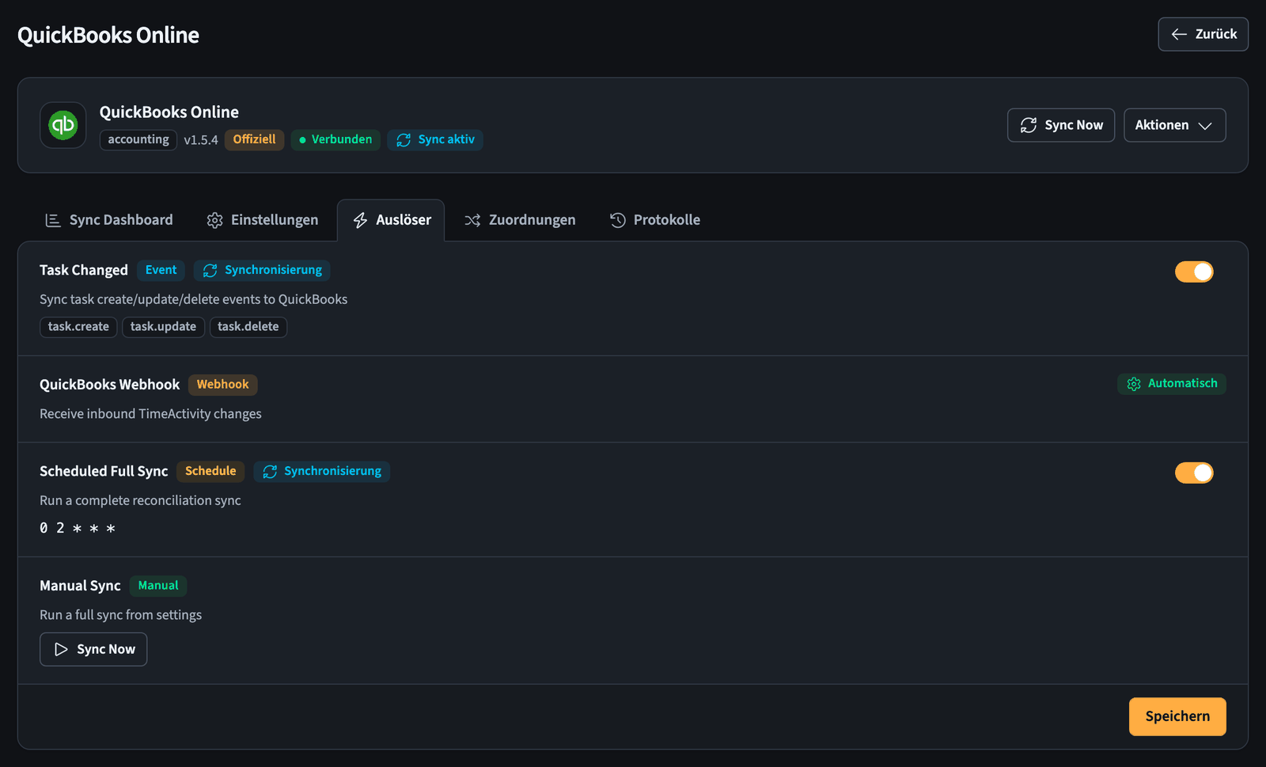This screenshot has height=767, width=1266.
Task: Click the QuickBooks green logo icon
Action: (63, 125)
